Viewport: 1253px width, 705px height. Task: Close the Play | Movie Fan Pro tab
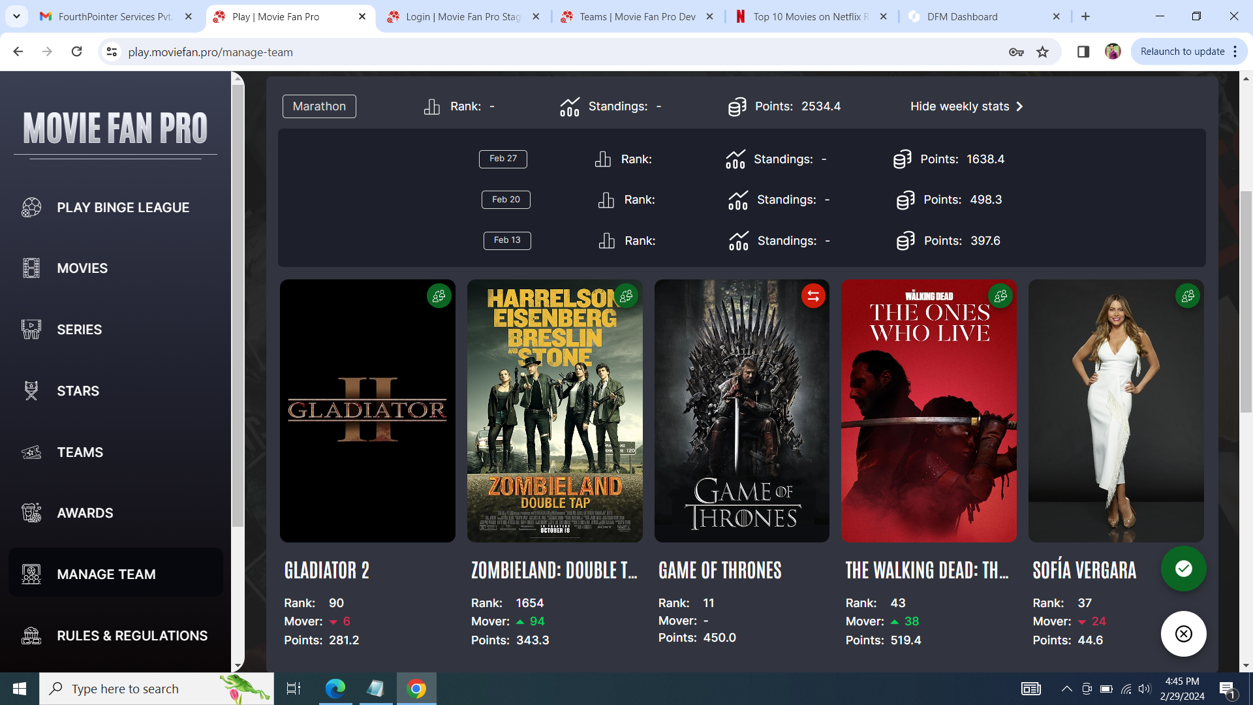pos(362,16)
